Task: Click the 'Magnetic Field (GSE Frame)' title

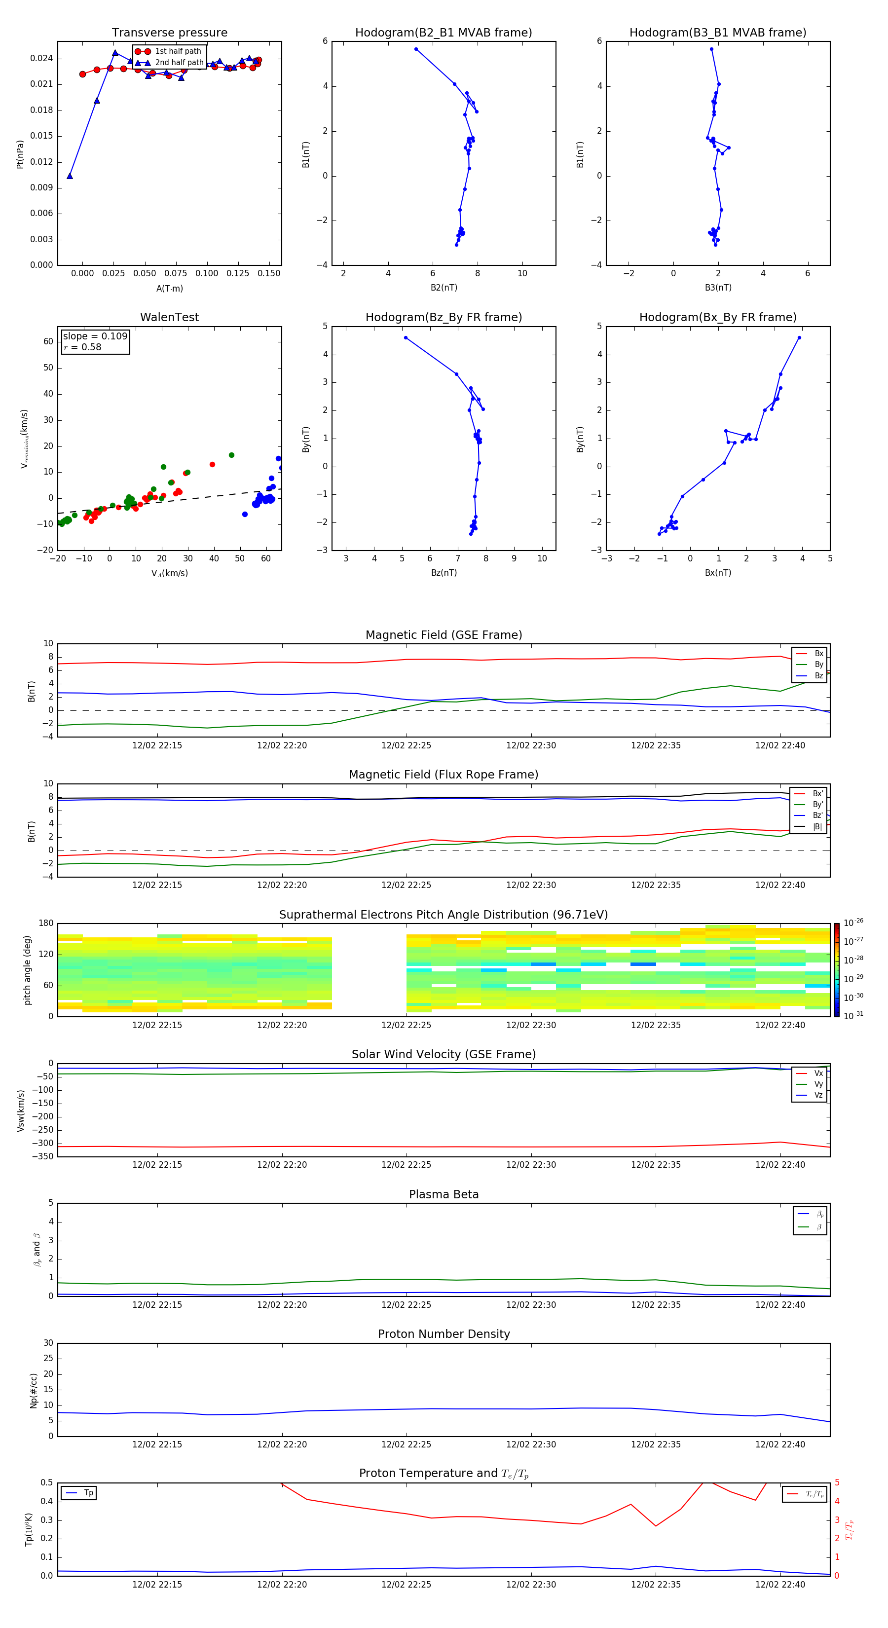Action: pos(444,635)
